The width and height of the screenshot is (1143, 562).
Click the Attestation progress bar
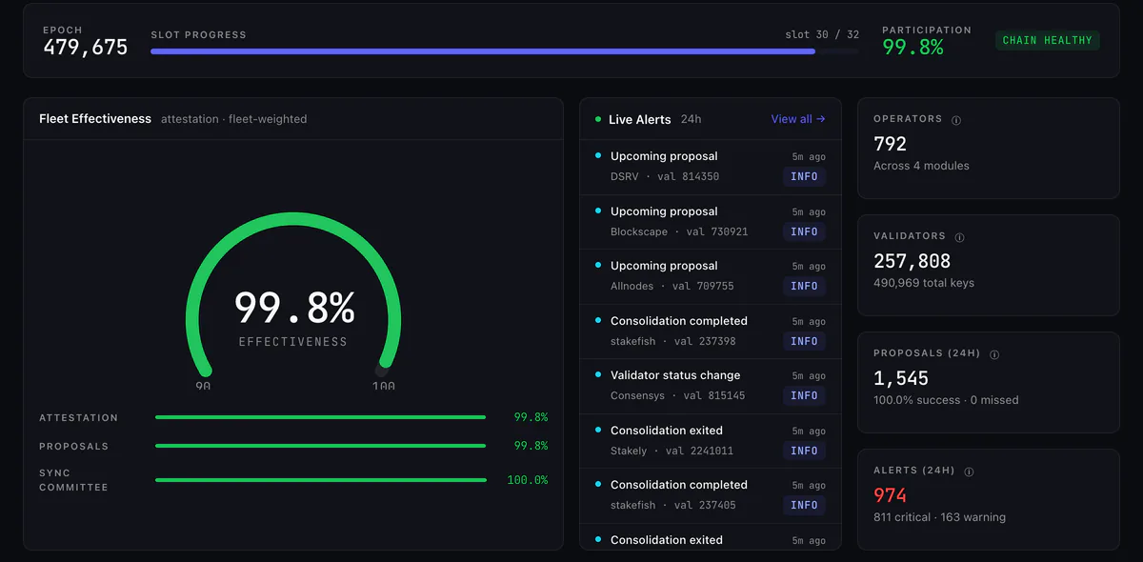[321, 417]
